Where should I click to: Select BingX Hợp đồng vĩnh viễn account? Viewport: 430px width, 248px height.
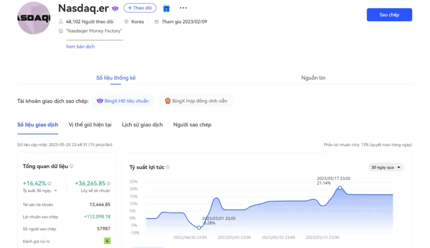[x=196, y=101]
